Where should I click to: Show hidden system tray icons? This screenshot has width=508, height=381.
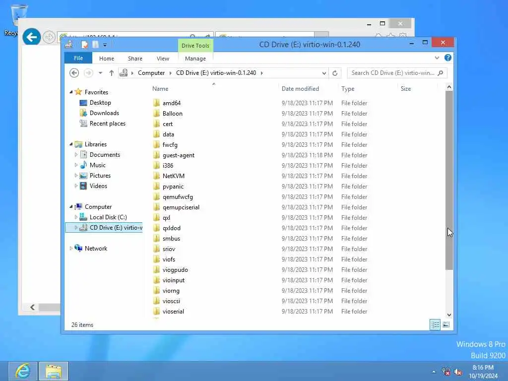[434, 372]
